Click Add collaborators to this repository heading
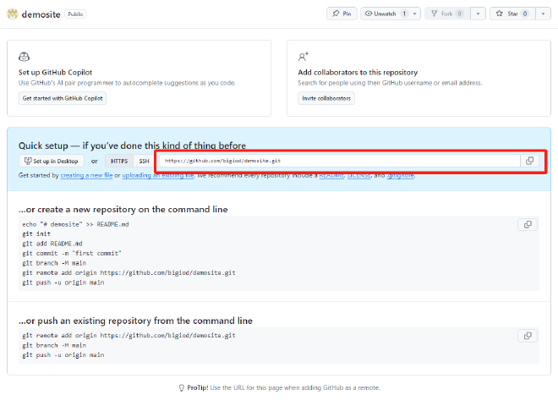 click(x=358, y=72)
